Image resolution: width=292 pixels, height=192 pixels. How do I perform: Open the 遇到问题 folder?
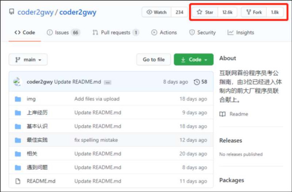[x=37, y=167]
